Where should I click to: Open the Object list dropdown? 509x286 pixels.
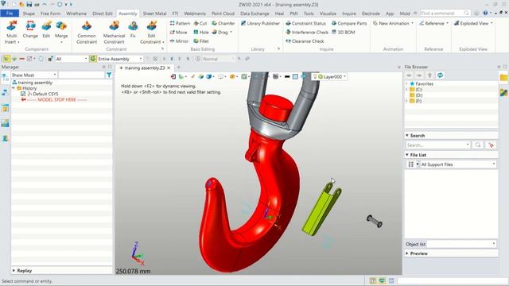coord(461,244)
